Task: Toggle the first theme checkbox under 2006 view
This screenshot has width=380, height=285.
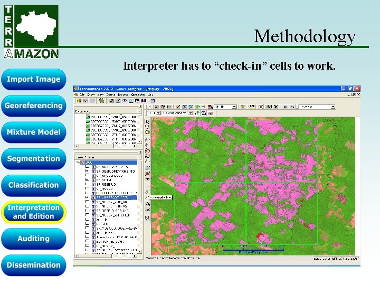Action: coord(87,167)
